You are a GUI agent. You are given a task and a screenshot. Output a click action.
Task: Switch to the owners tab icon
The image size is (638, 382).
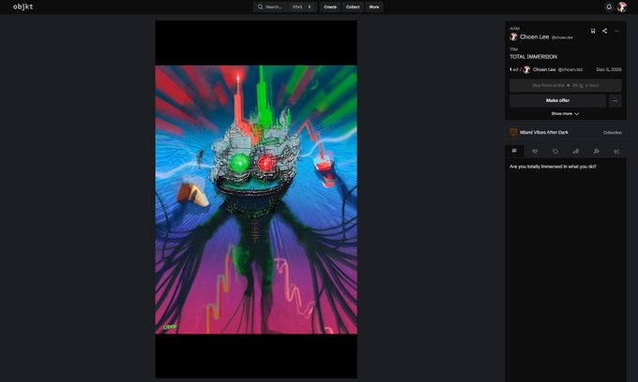pyautogui.click(x=576, y=151)
